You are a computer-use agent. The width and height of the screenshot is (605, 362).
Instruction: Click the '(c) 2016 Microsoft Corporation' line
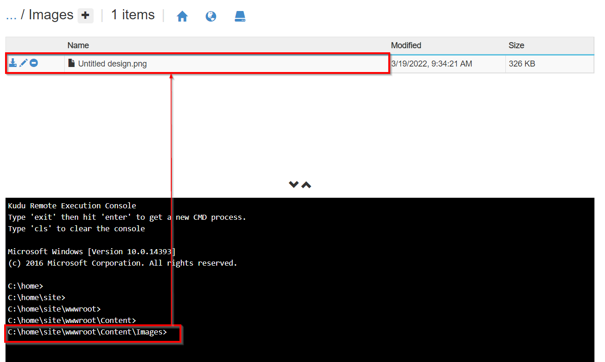(123, 263)
